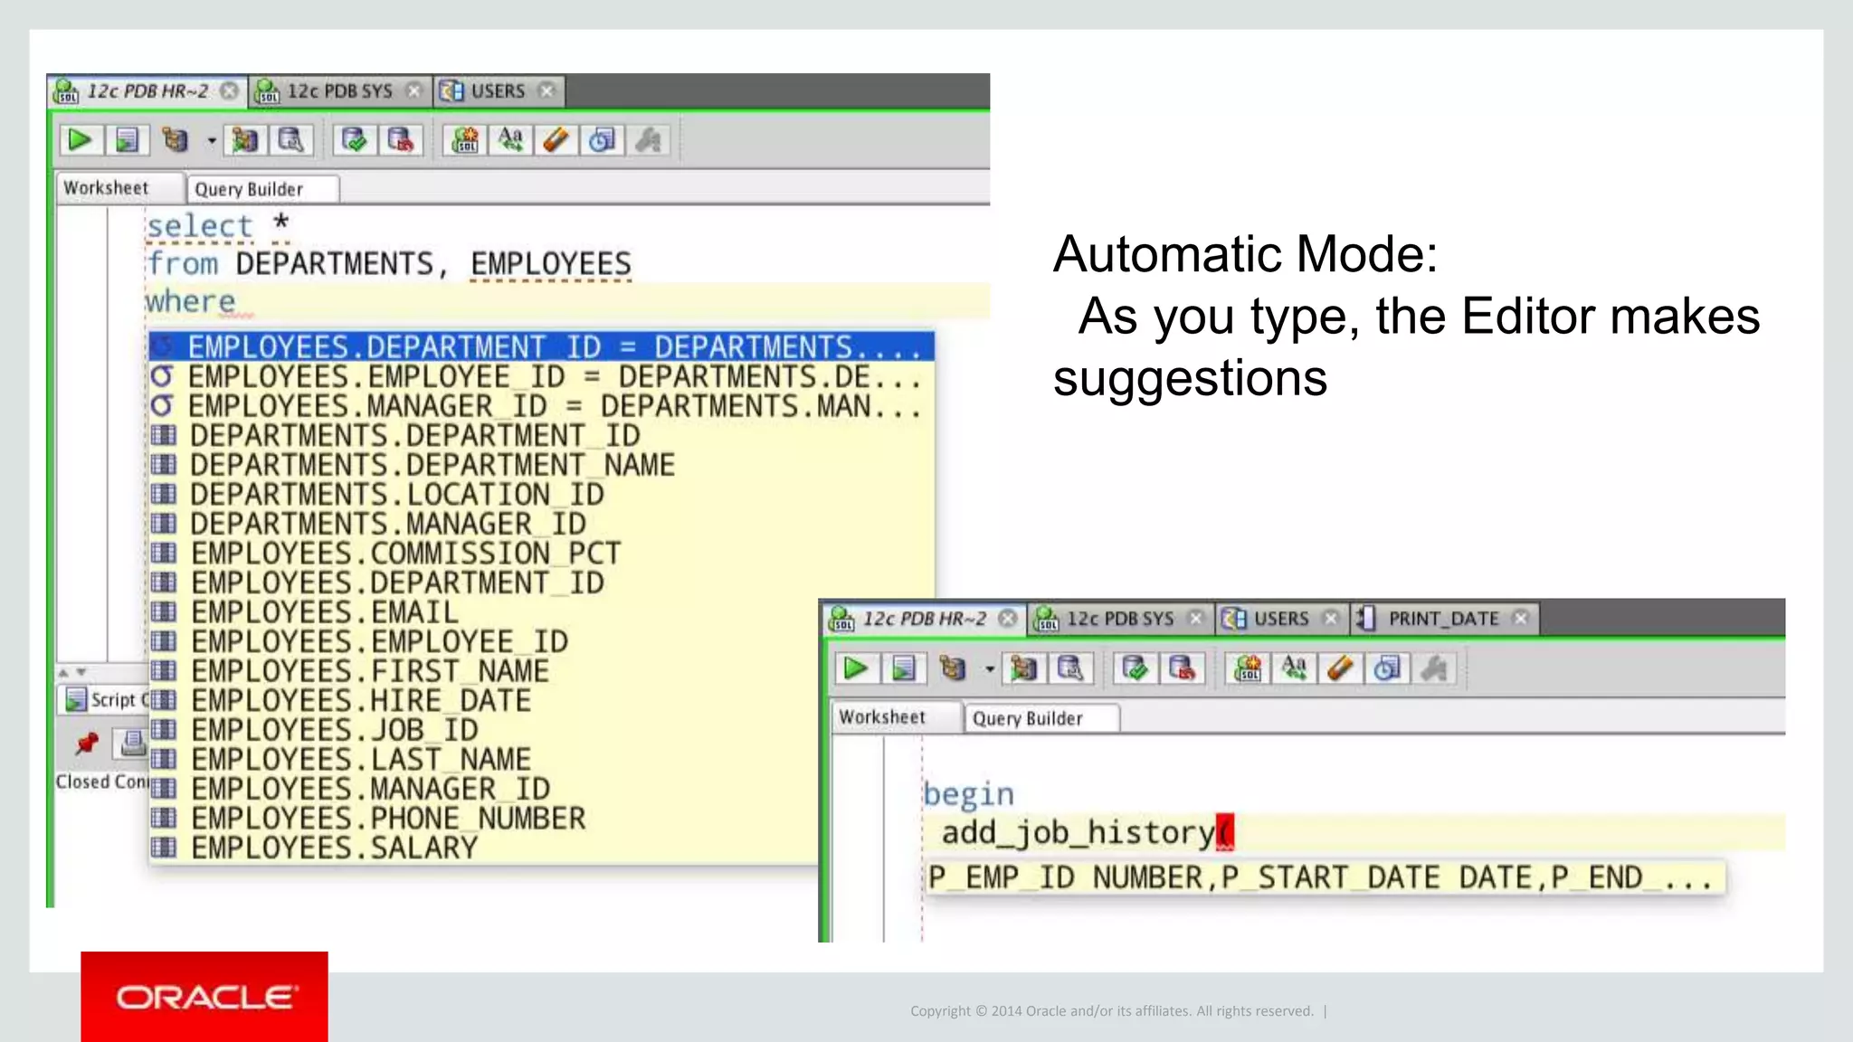Open the USERS tab in lower window

(x=1281, y=619)
